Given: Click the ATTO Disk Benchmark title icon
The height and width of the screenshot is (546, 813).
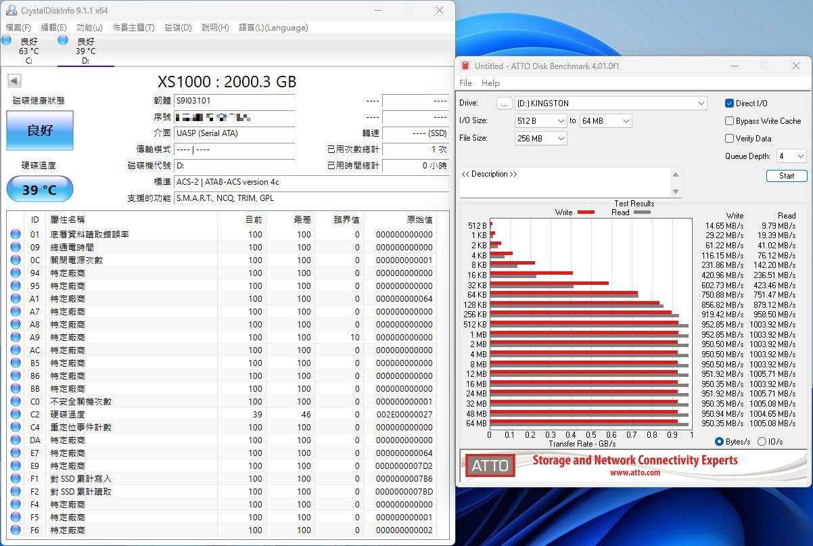Looking at the screenshot, I should coord(465,66).
